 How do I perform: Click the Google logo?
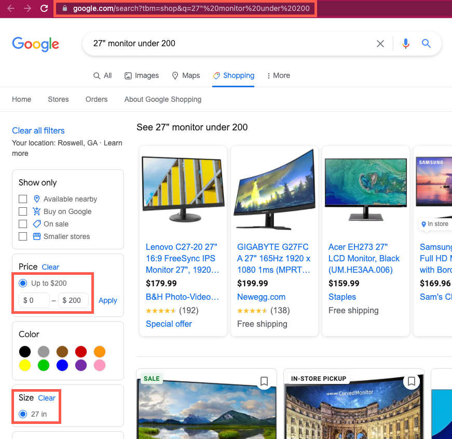(x=35, y=44)
